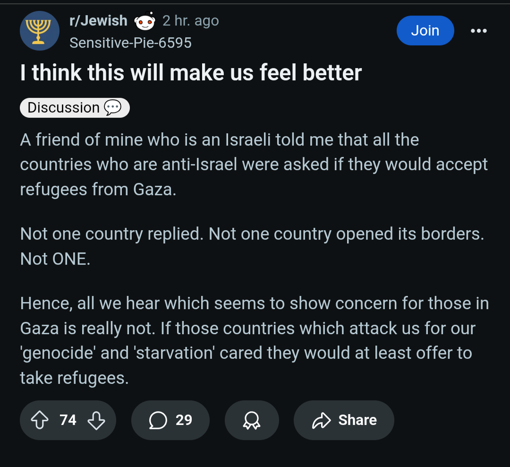
Task: Filter posts by the Discussion flair text
Action: tap(63, 108)
